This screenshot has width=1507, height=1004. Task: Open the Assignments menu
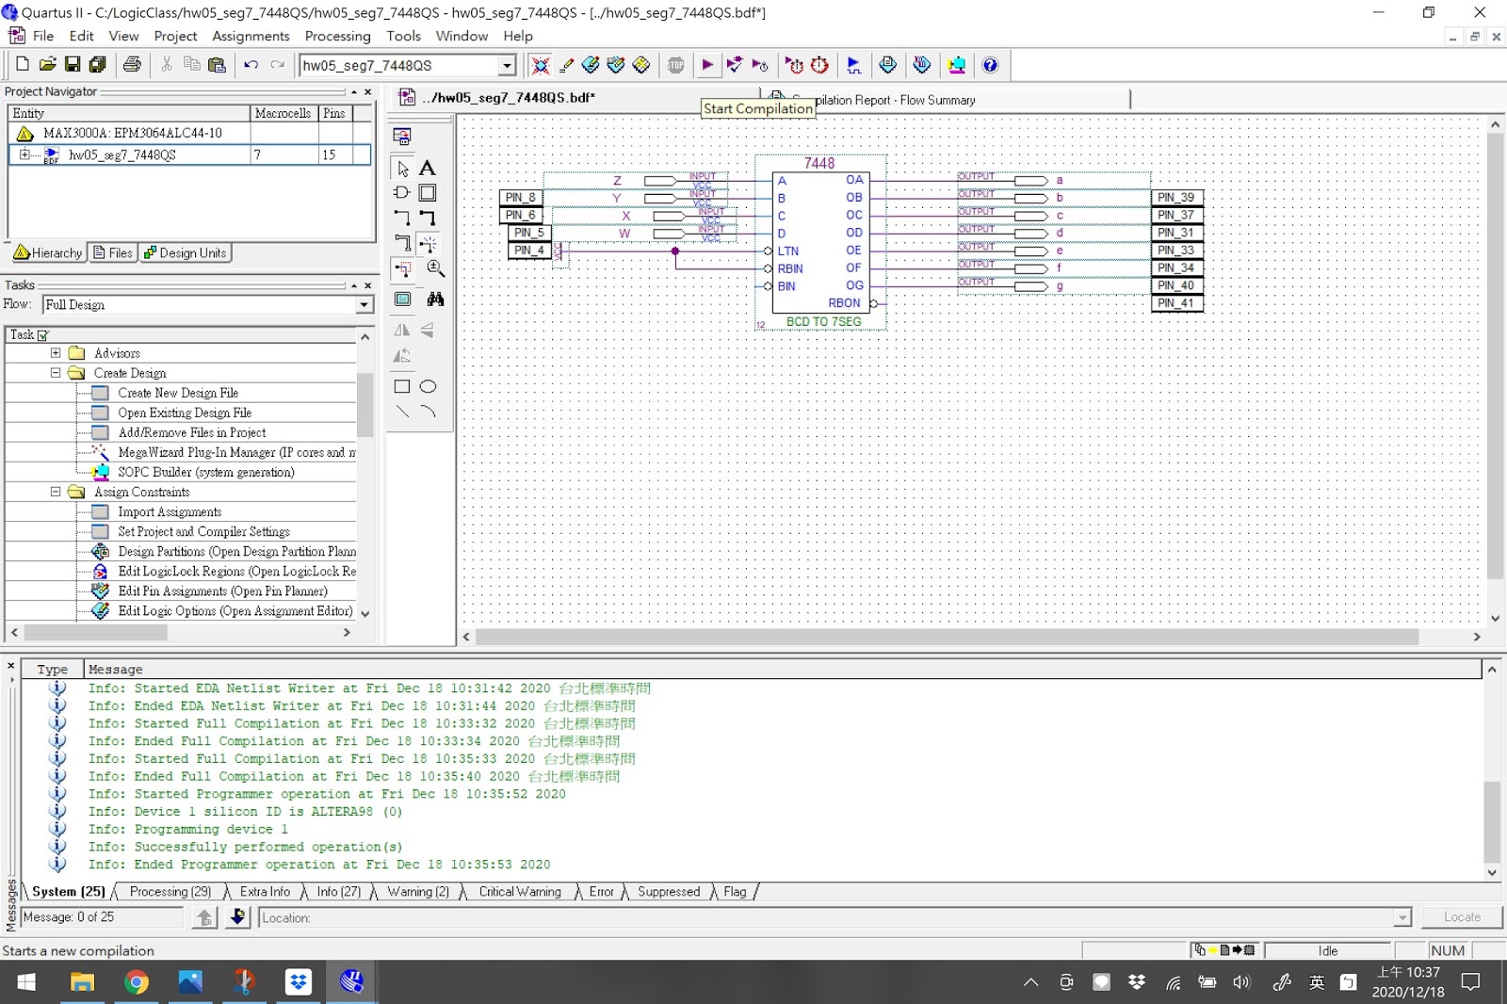tap(251, 36)
